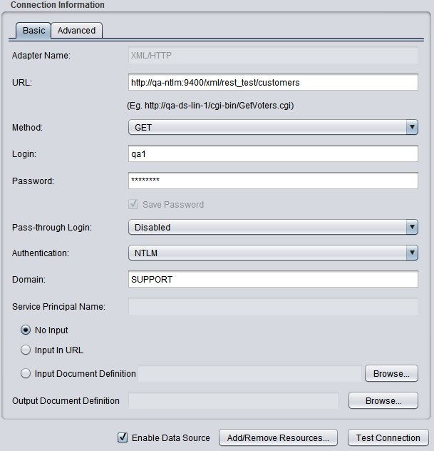Click the Login text field

tap(272, 154)
